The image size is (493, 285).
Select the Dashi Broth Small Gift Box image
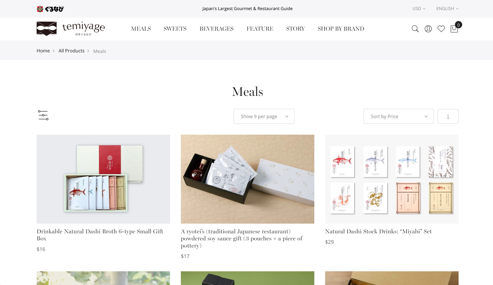[103, 179]
